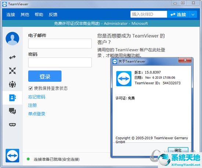The width and height of the screenshot is (202, 168).
Task: Open the 帮助 menu
Action: 39,15
